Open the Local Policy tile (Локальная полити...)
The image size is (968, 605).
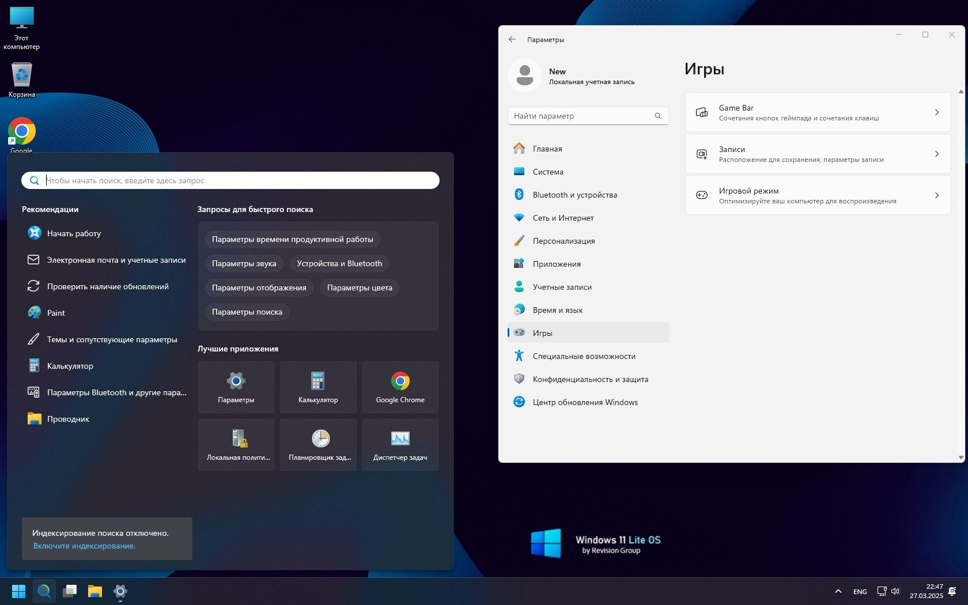pos(236,445)
